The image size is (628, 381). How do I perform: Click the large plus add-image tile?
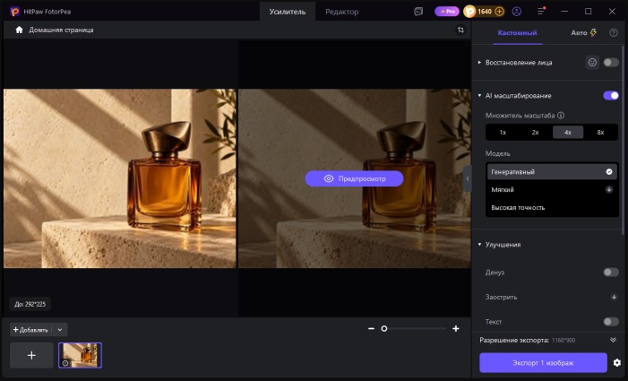31,355
